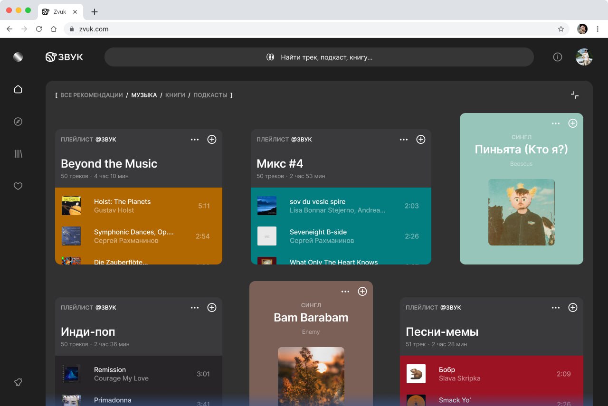This screenshot has width=608, height=406.
Task: Add Пиньята (Кто я?) single with plus icon
Action: click(573, 123)
